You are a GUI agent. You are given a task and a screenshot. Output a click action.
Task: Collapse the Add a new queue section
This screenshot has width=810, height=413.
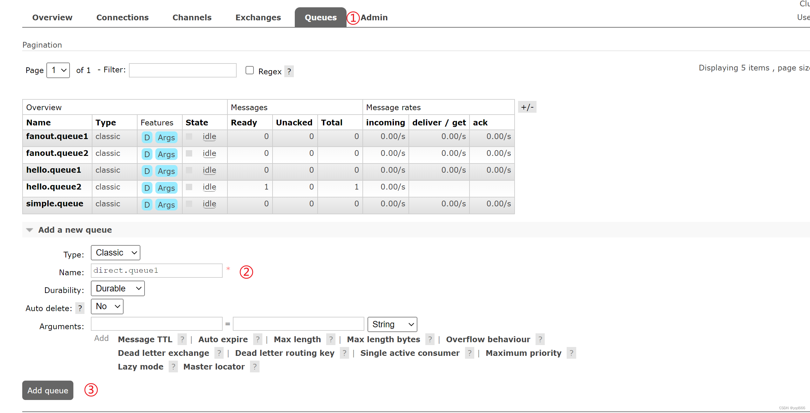click(30, 230)
